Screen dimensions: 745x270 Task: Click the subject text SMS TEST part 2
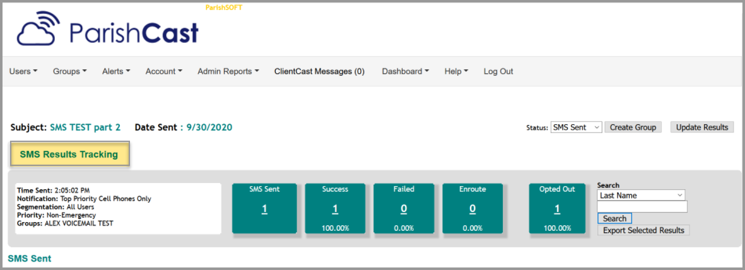pyautogui.click(x=85, y=127)
